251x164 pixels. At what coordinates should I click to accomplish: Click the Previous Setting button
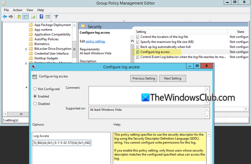[x=143, y=78]
